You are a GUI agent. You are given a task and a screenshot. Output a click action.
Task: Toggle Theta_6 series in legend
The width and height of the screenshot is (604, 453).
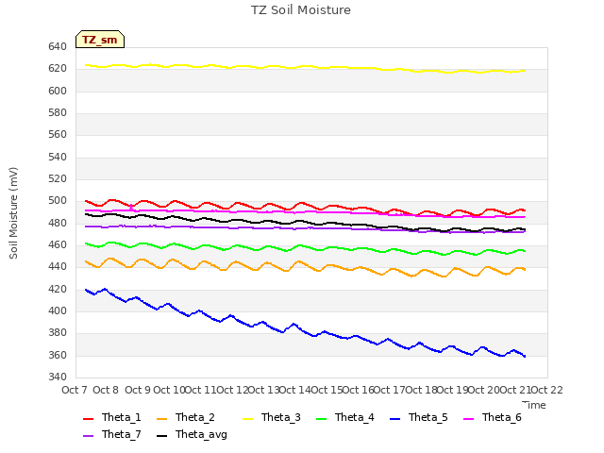(493, 417)
